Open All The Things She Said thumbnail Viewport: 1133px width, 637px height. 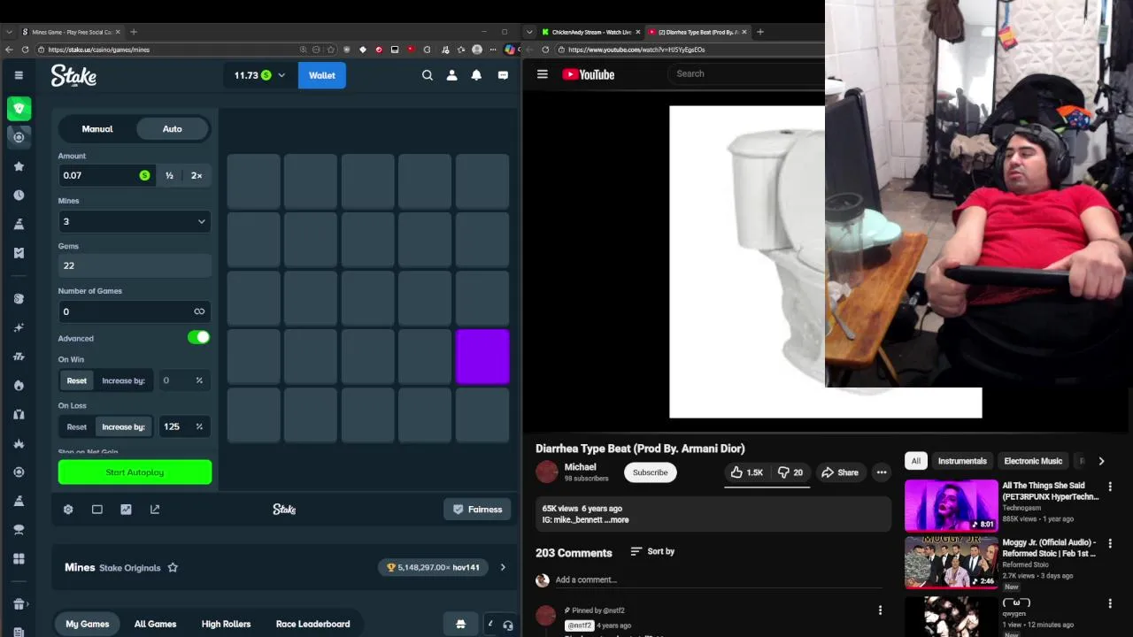tap(951, 504)
